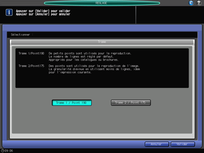Confirm with the Valider button

click(183, 144)
